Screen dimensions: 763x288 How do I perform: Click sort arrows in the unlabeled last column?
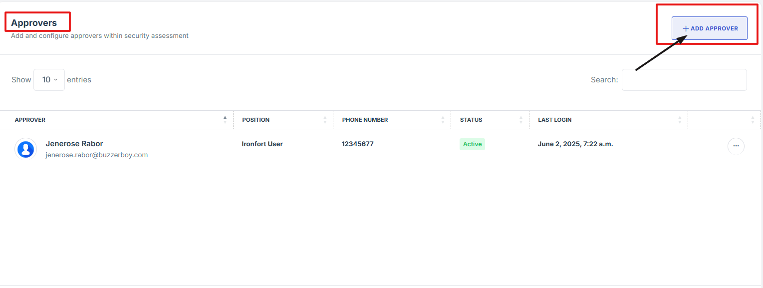click(x=753, y=120)
